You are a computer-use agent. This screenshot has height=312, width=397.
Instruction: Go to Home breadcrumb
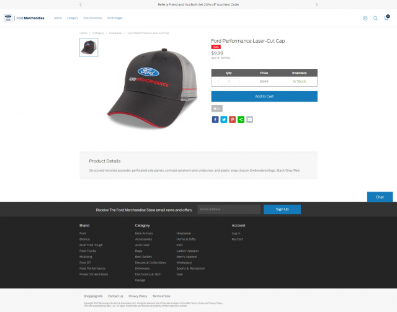coord(83,33)
